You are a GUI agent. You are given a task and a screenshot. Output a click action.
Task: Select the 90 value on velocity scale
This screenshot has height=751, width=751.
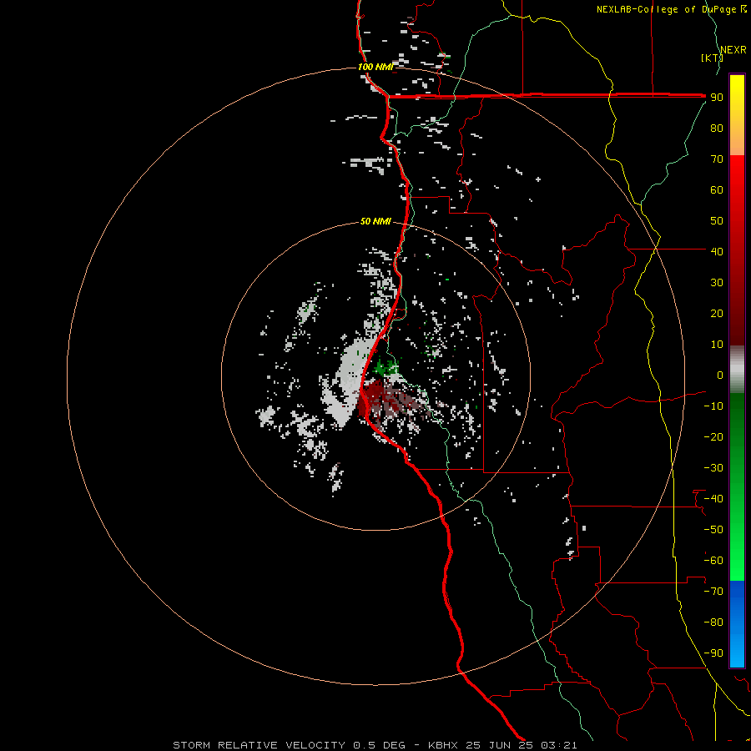tap(717, 98)
